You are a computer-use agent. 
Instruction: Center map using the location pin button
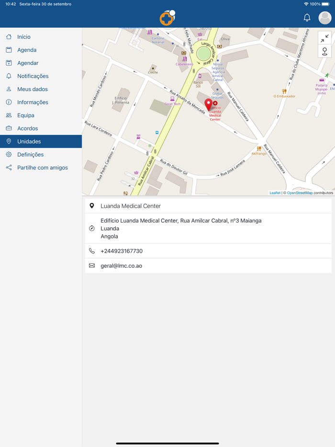click(324, 51)
